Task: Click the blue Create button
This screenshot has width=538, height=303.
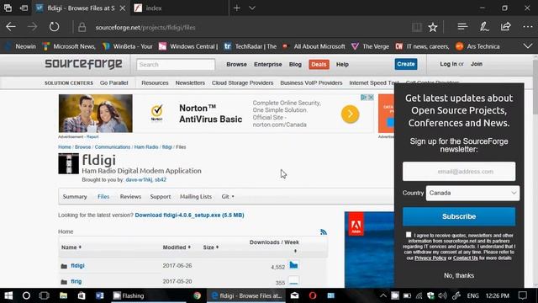Action: pos(405,64)
